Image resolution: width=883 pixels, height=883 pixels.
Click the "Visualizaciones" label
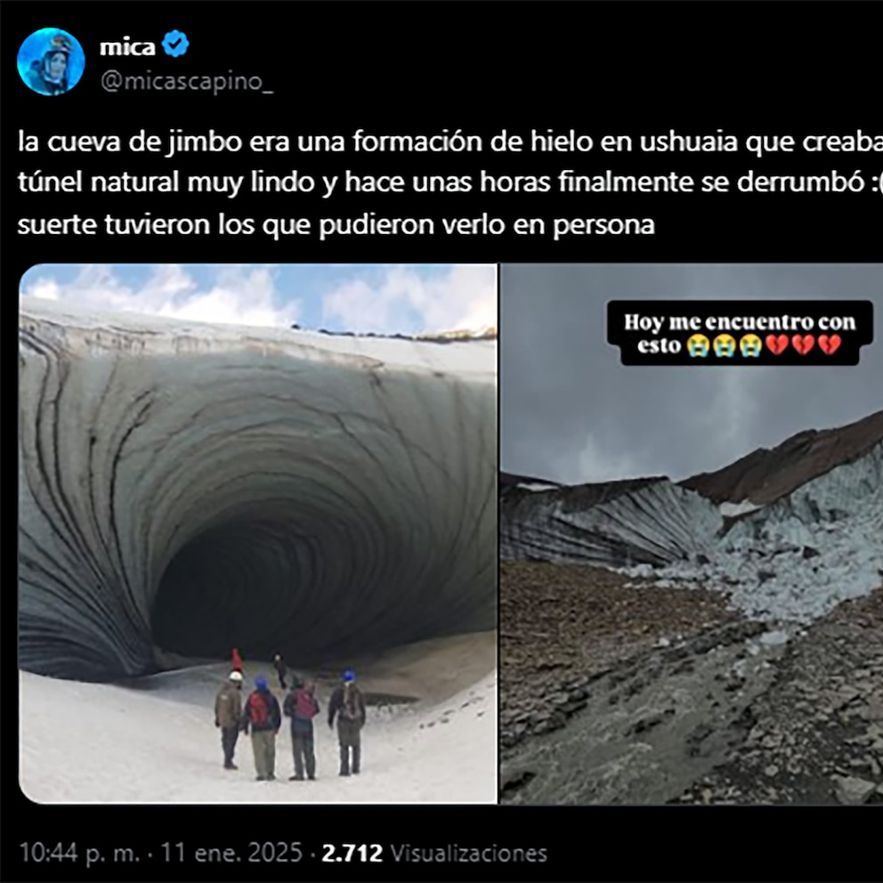click(x=468, y=853)
